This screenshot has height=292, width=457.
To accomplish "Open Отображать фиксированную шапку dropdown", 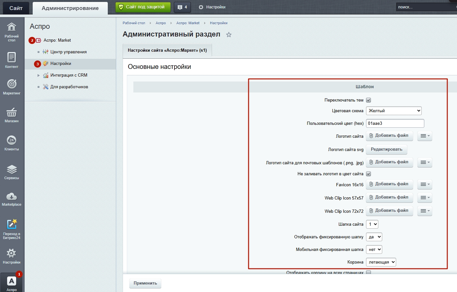I will point(374,237).
